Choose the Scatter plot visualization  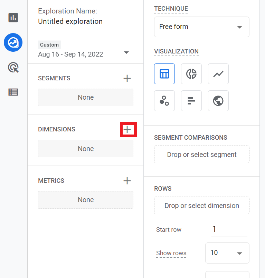(x=164, y=101)
